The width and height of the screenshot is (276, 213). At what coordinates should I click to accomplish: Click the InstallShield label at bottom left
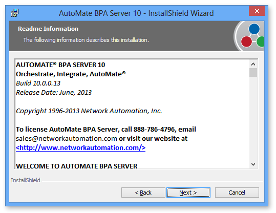click(x=26, y=180)
